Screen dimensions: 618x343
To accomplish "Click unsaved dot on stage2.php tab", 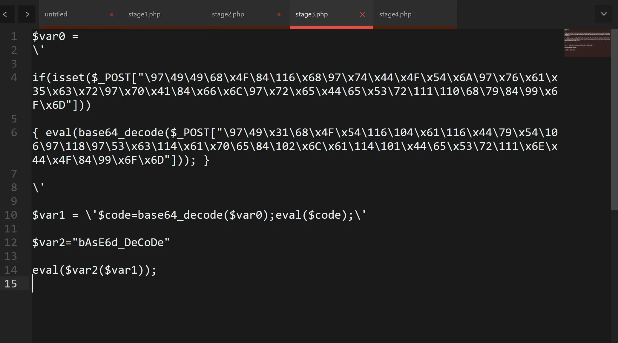I will click(x=279, y=14).
